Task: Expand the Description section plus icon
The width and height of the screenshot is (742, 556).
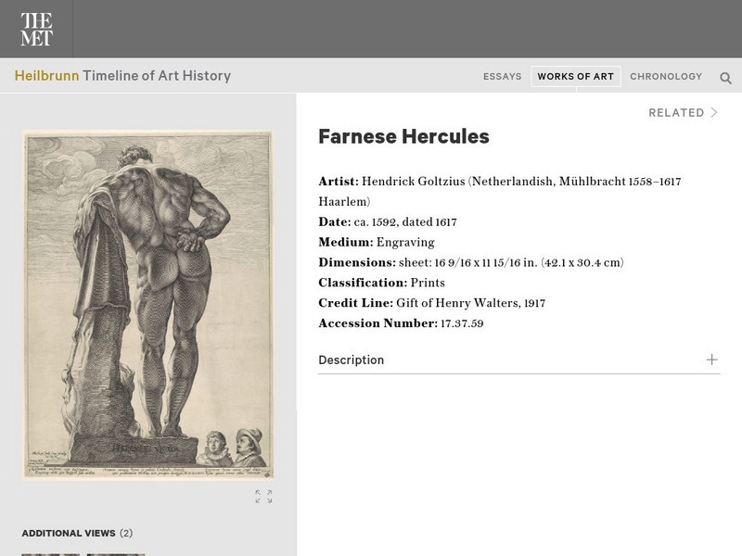Action: click(x=711, y=360)
